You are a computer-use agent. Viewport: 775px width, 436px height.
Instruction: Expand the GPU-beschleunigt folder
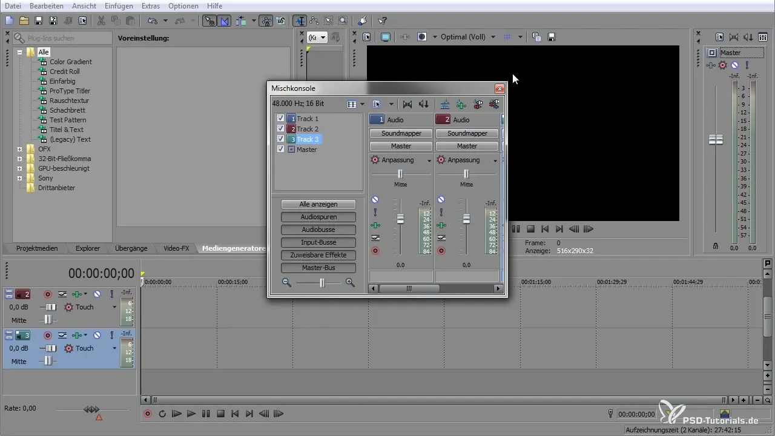click(x=20, y=168)
